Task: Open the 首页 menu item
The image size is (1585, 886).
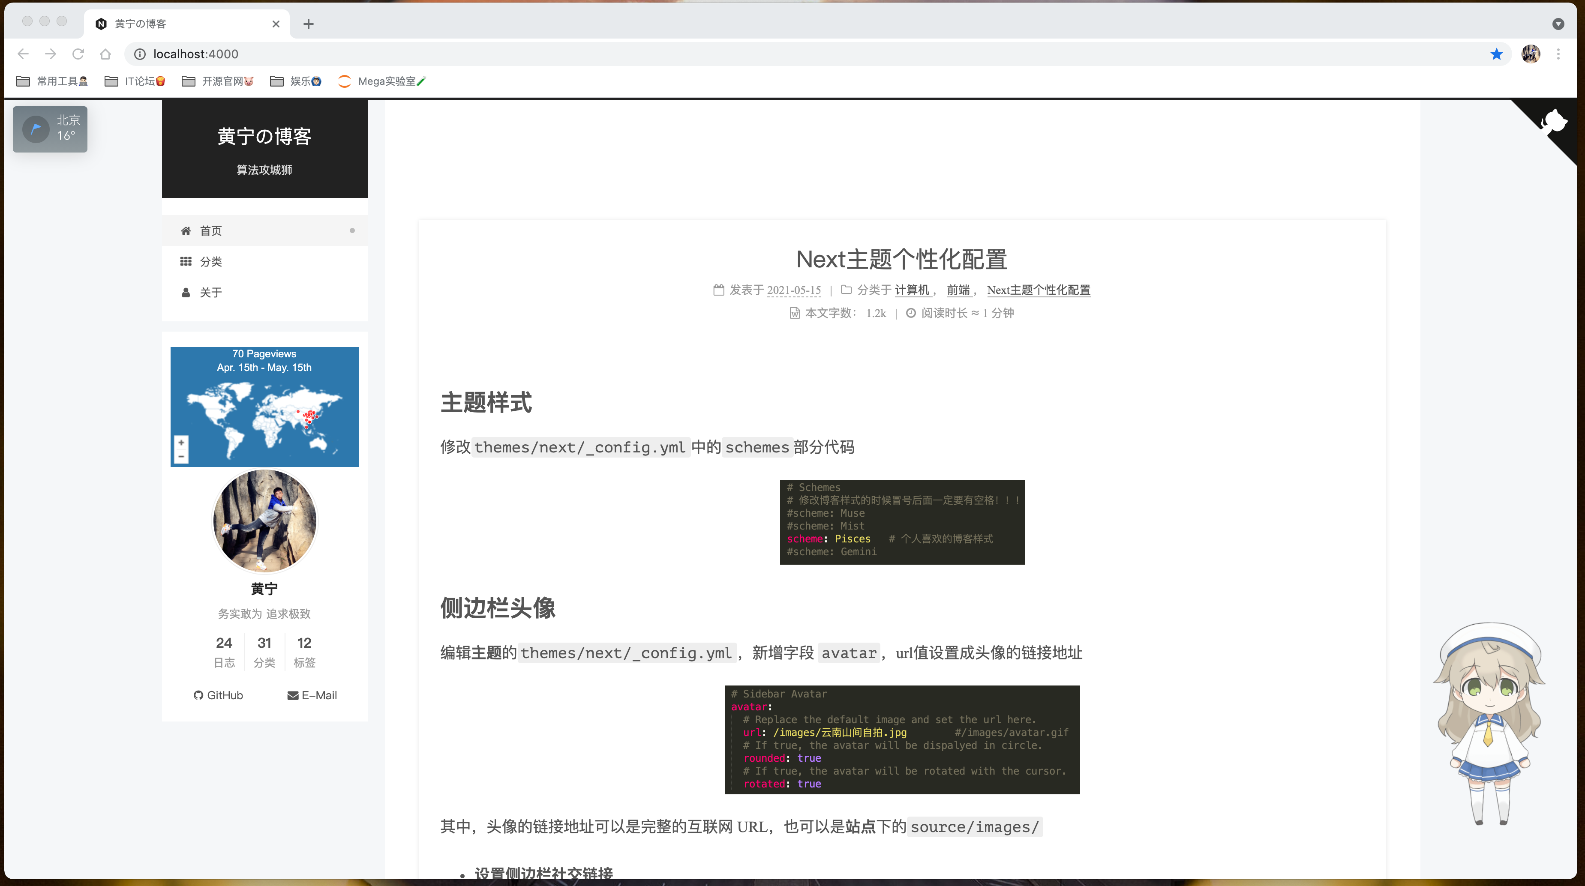Action: (264, 230)
